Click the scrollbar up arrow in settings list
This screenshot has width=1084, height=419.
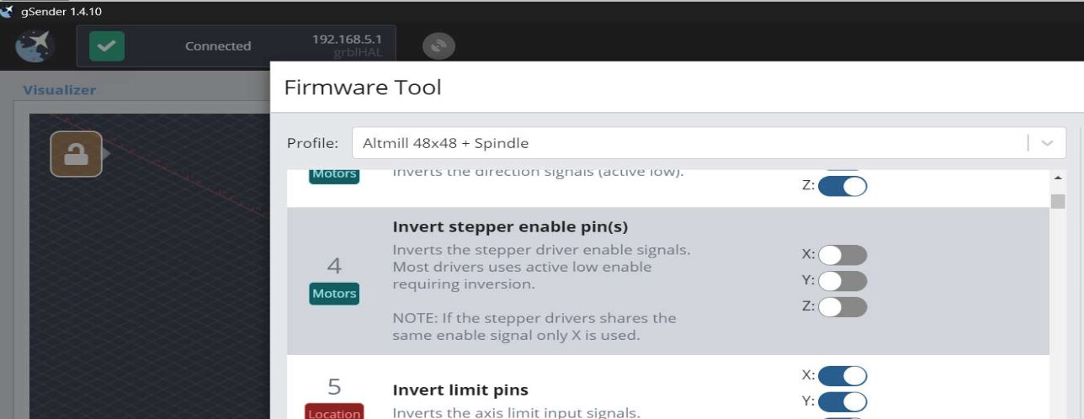pyautogui.click(x=1058, y=178)
